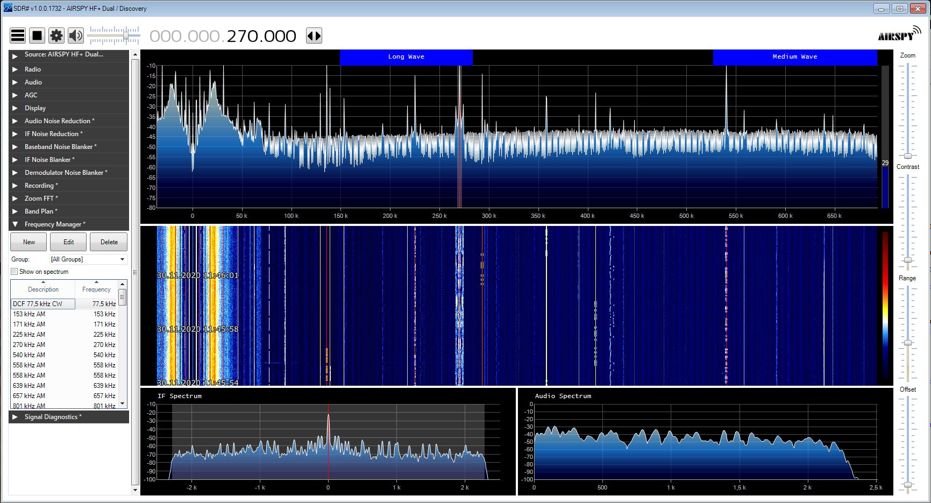Click the frequency list scrollbar down arrow

click(x=123, y=403)
